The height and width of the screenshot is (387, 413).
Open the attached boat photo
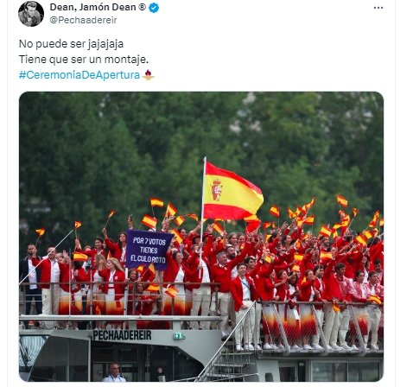pos(201,237)
